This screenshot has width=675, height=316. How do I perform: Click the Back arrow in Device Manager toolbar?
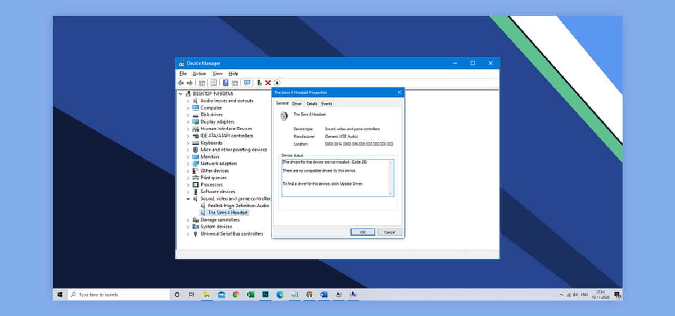[181, 83]
